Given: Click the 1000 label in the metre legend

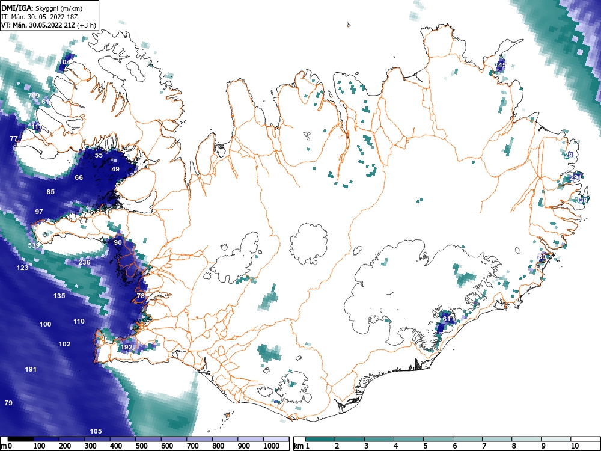Looking at the screenshot, I should (272, 446).
